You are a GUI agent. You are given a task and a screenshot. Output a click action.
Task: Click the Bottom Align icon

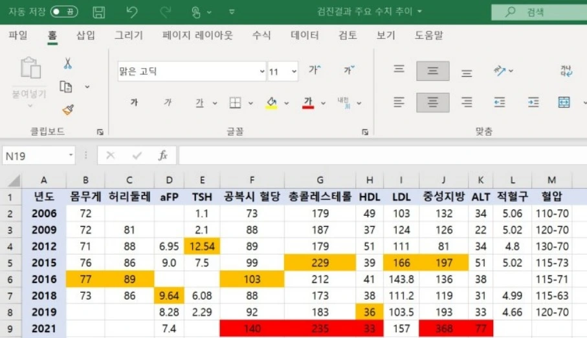pyautogui.click(x=467, y=73)
